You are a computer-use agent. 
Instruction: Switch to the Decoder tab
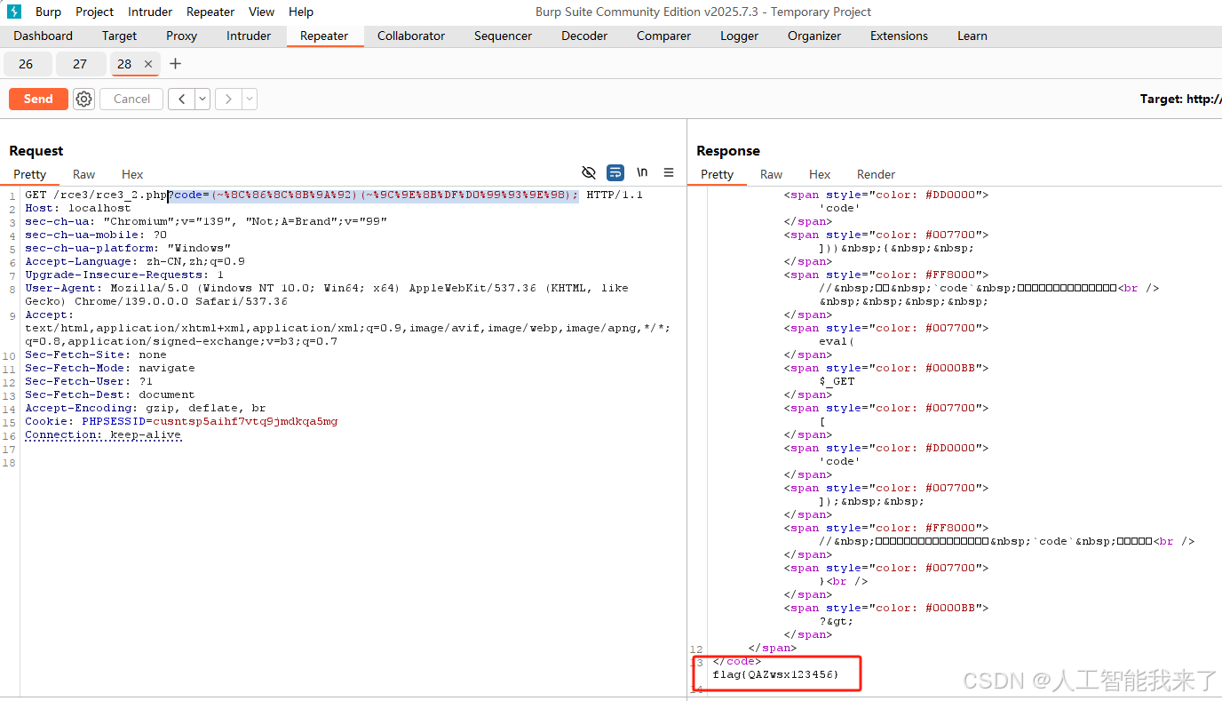click(x=584, y=36)
